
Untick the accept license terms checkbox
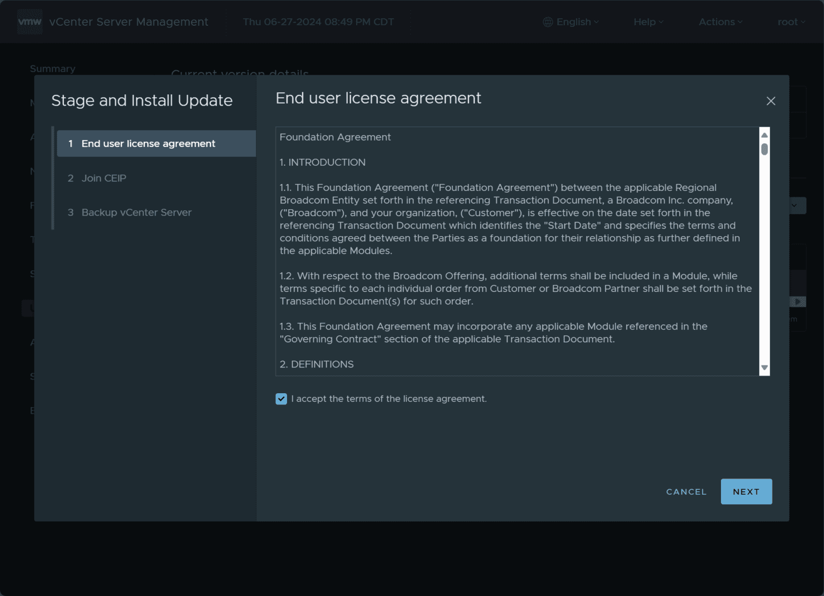coord(281,399)
